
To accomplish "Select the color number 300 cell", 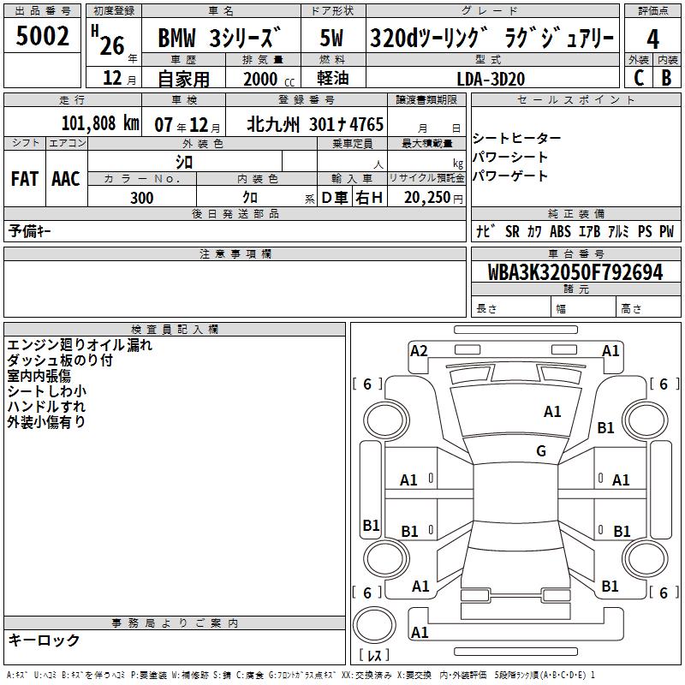I will tap(142, 198).
